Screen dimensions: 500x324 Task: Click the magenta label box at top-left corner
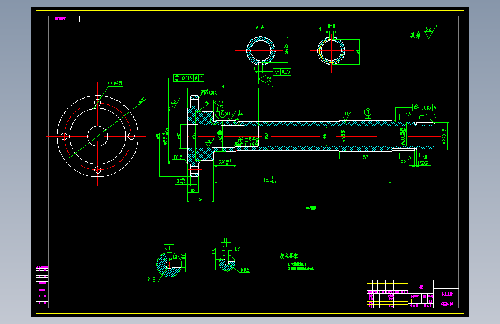pos(64,19)
